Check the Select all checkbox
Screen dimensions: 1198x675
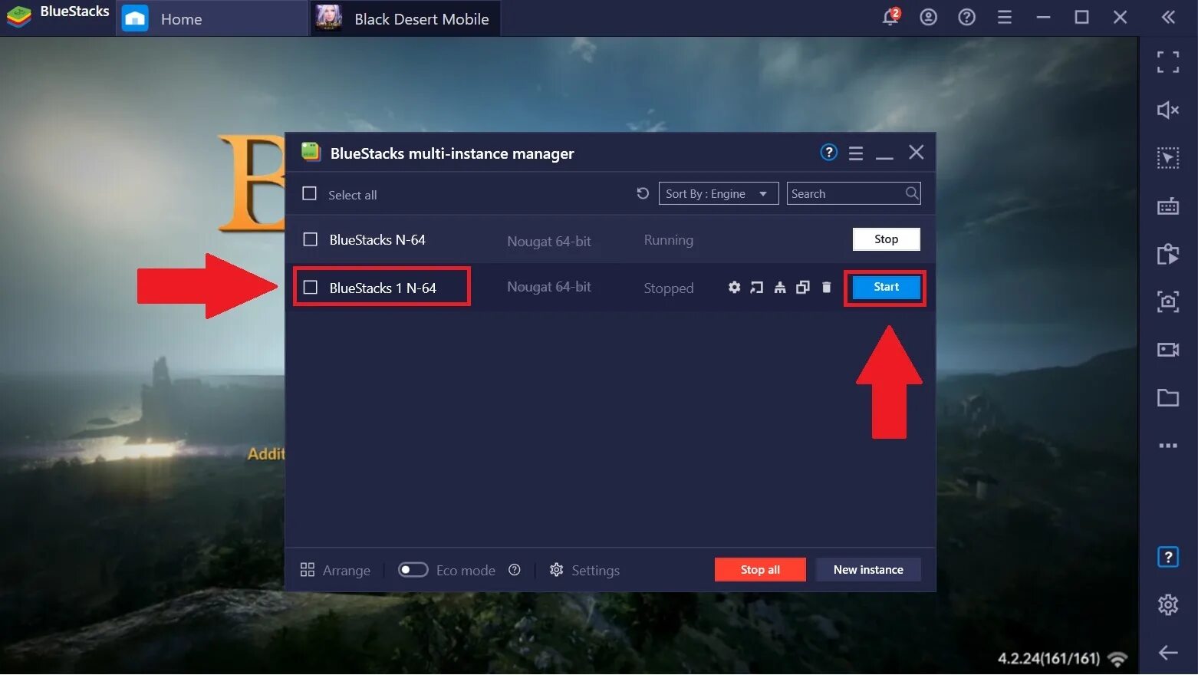click(x=309, y=193)
